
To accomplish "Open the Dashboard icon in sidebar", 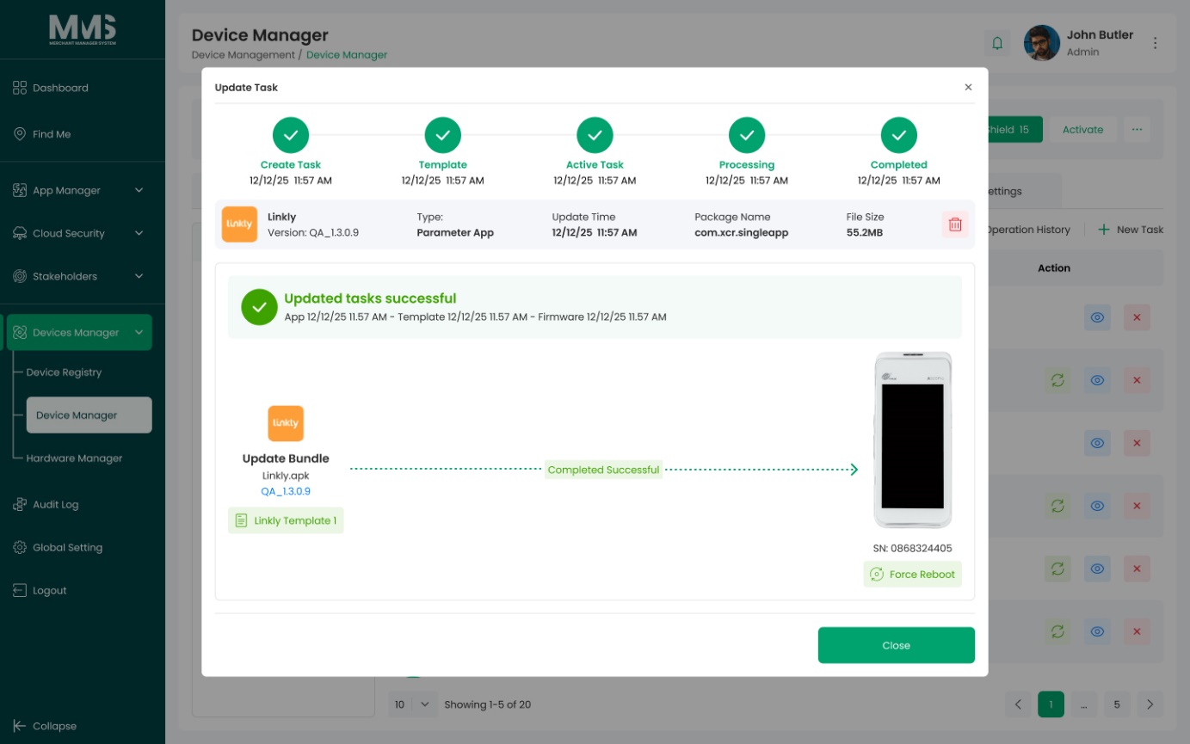I will 20,88.
